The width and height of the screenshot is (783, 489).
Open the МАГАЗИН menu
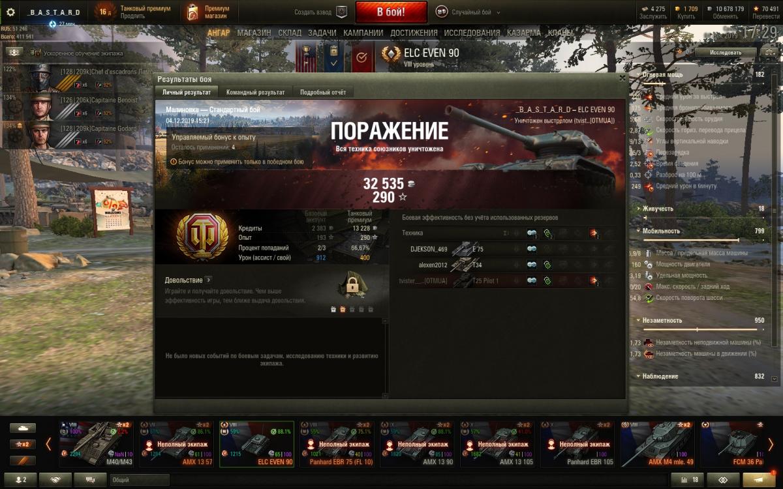point(254,33)
